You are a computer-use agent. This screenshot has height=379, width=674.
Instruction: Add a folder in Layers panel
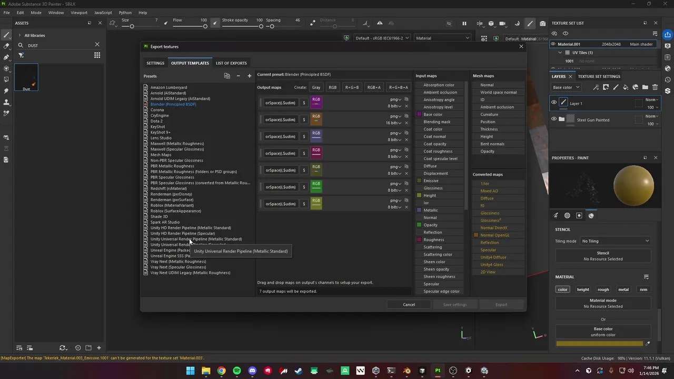click(645, 87)
